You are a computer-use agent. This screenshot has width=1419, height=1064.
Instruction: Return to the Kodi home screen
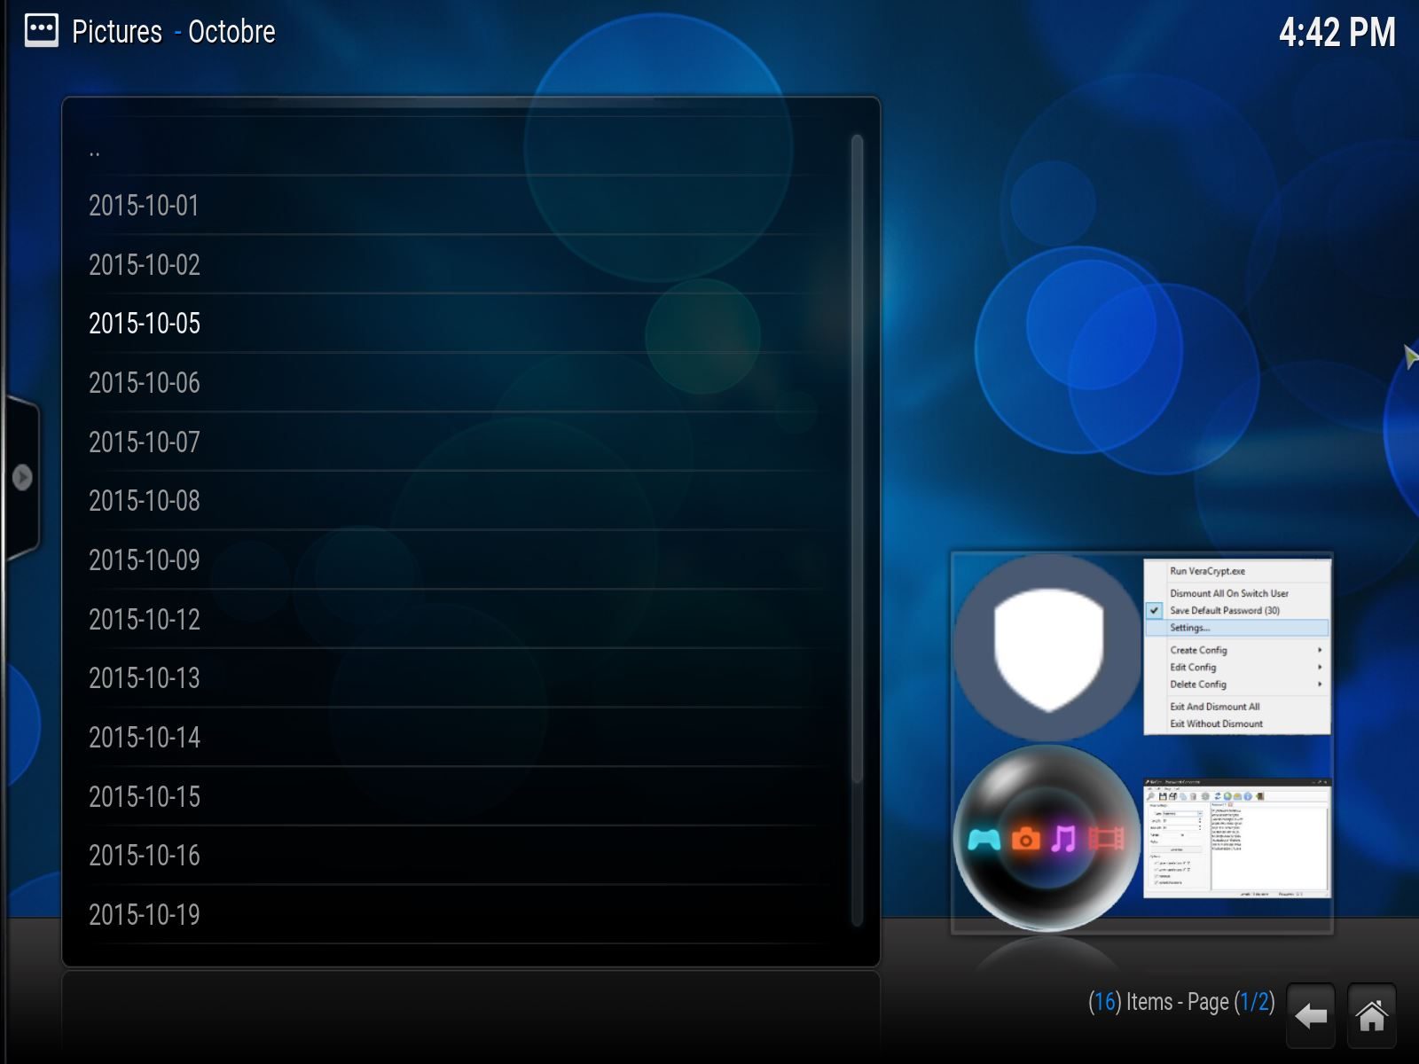1371,1015
